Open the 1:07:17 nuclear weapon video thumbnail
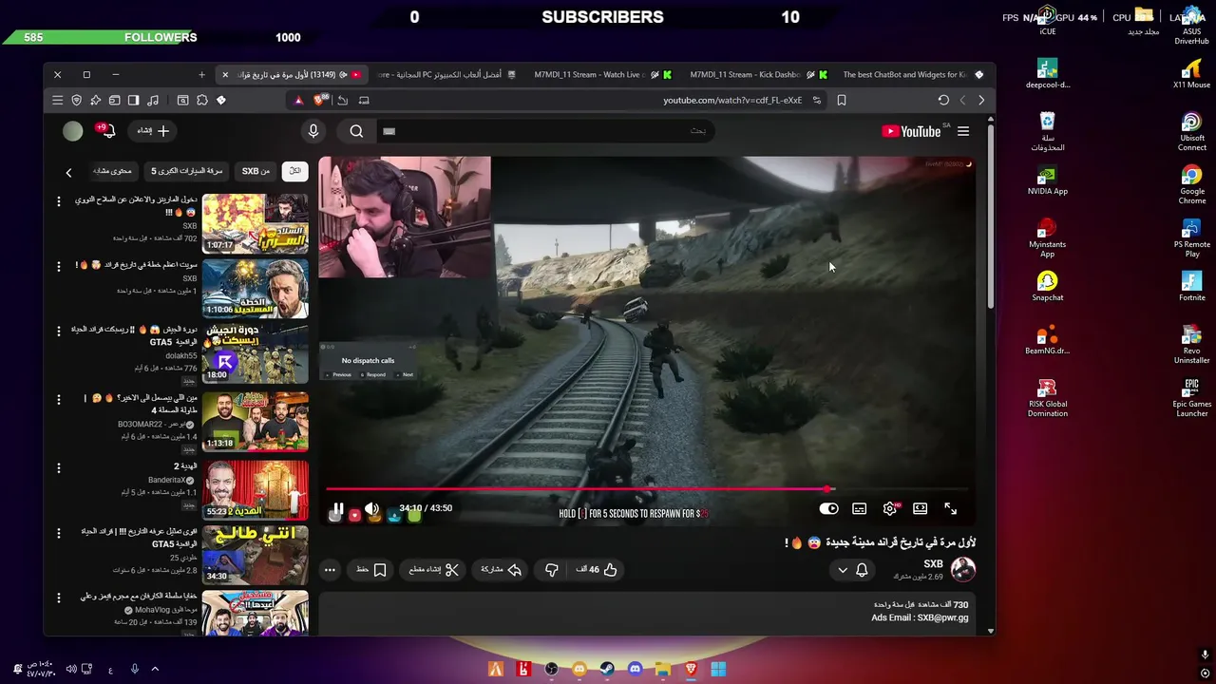The height and width of the screenshot is (684, 1216). pyautogui.click(x=256, y=223)
